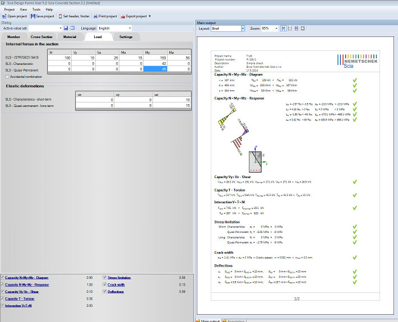Open the value set manager icon
398x322 pixels.
(x=72, y=27)
